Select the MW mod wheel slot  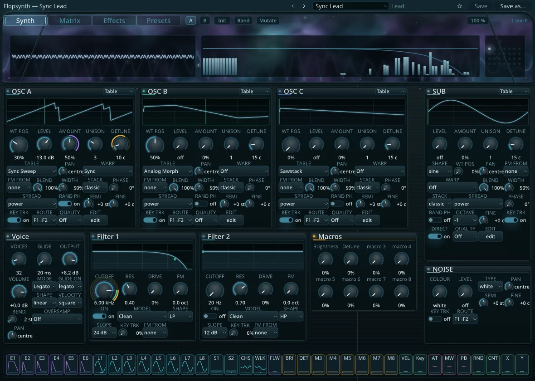coord(449,364)
